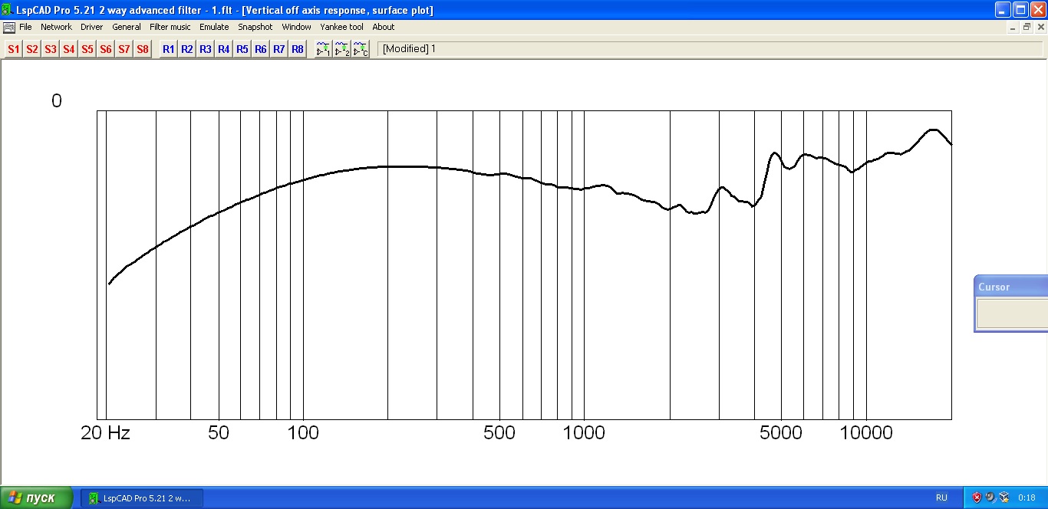Click LspCAD Pro taskbar button
1048x509 pixels.
point(142,498)
